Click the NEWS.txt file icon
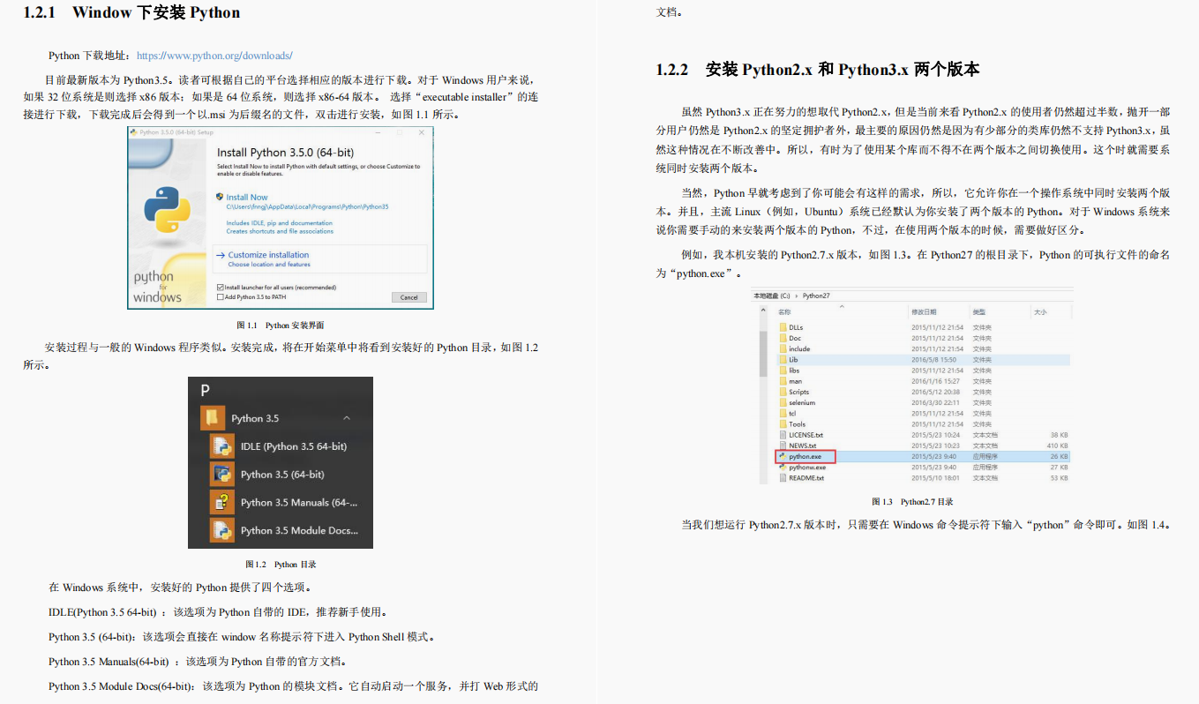This screenshot has width=1199, height=704. point(783,446)
